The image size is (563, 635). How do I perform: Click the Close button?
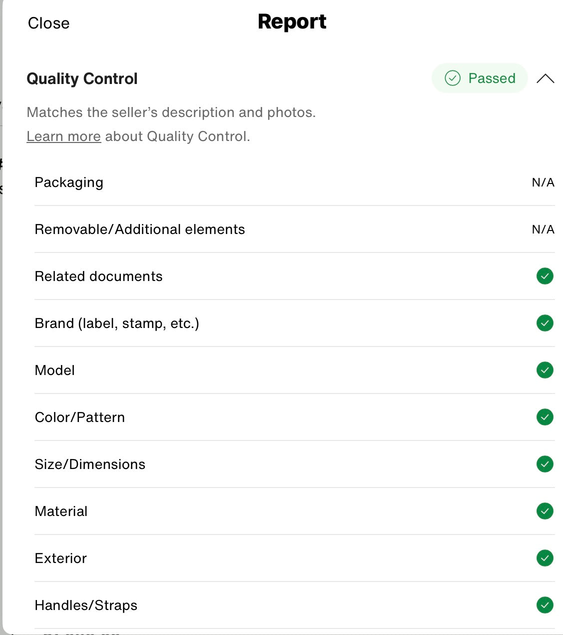point(48,23)
